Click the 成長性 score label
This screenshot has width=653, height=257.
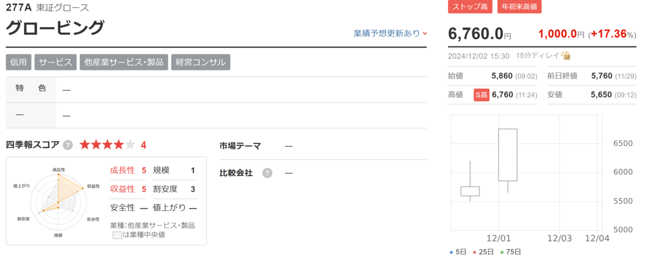(x=122, y=171)
